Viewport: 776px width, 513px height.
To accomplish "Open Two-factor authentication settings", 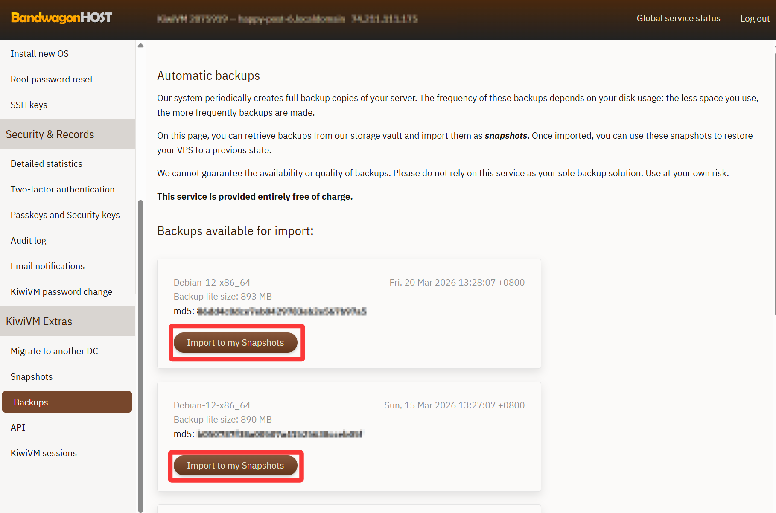I will [x=63, y=189].
